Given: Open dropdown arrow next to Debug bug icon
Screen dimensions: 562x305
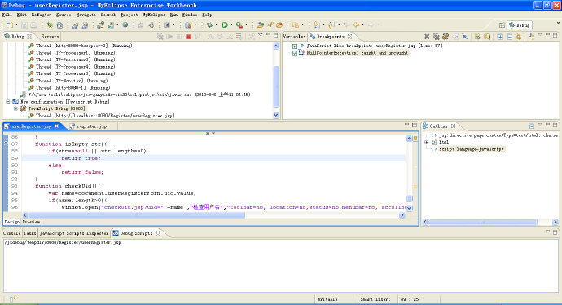Looking at the screenshot, I should (216, 24).
